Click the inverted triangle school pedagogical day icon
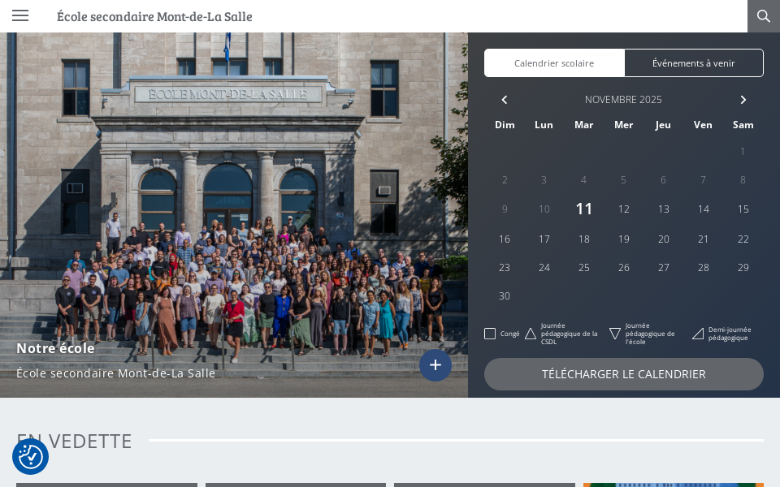Image resolution: width=780 pixels, height=487 pixels. 615,334
